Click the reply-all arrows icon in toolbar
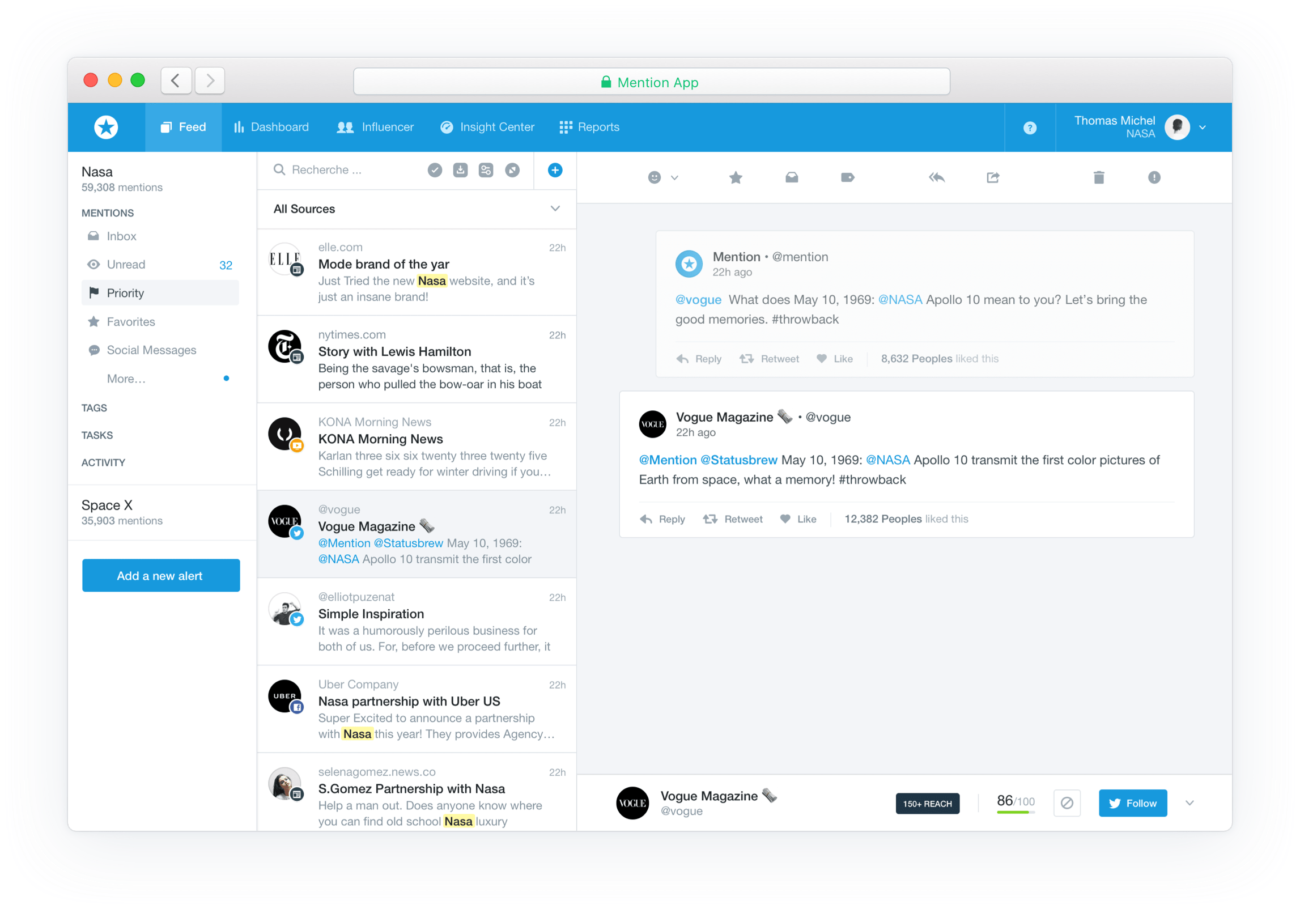The width and height of the screenshot is (1300, 909). 936,177
